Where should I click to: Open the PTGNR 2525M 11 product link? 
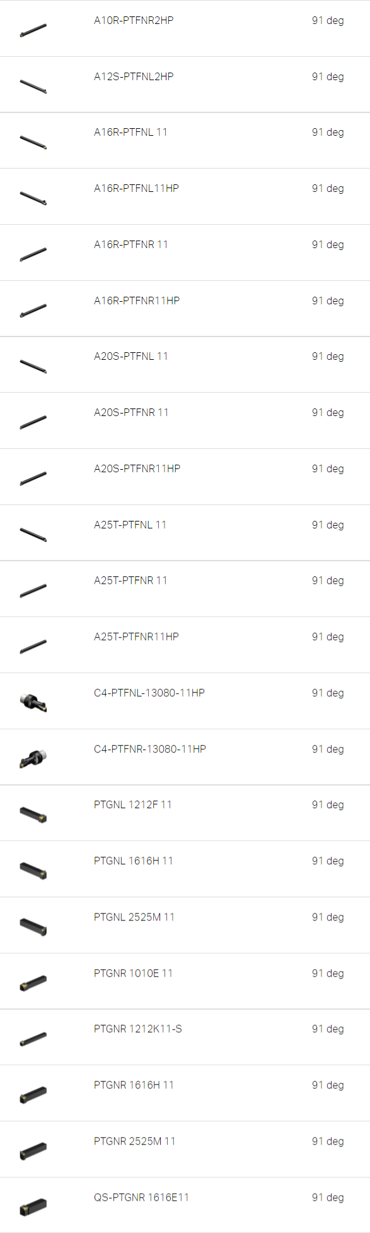coord(135,1141)
